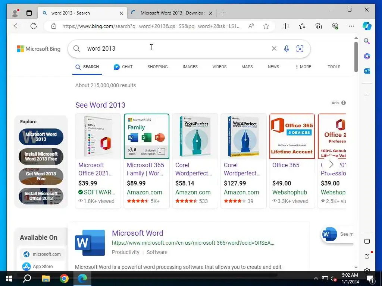Activate Read aloud icon in address bar
382x286 pixels.
251,26
